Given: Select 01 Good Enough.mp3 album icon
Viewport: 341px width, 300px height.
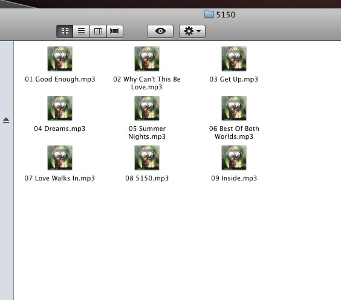Looking at the screenshot, I should click(60, 59).
